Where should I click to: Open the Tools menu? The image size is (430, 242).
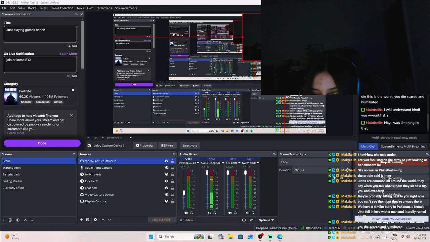[x=80, y=8]
